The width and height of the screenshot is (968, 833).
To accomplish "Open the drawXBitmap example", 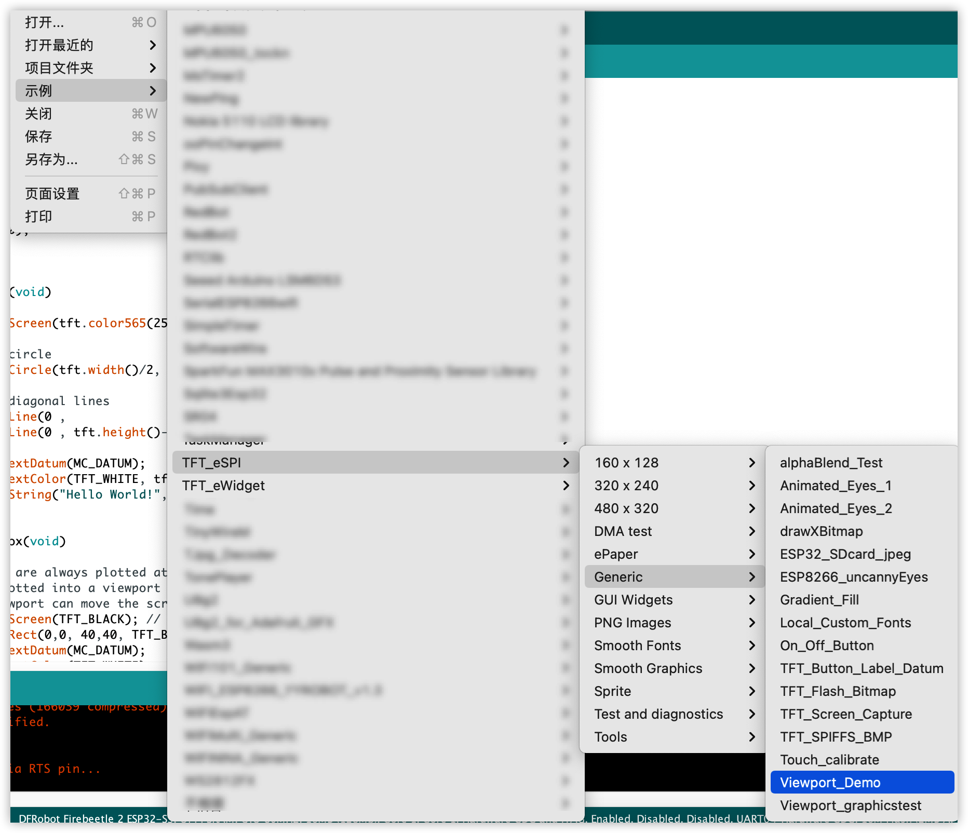I will click(862, 531).
